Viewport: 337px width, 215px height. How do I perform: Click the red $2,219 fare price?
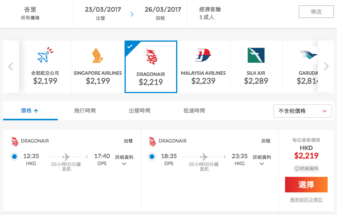306,156
